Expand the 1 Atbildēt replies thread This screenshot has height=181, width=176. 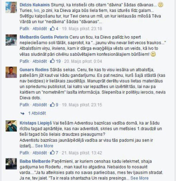[37, 113]
